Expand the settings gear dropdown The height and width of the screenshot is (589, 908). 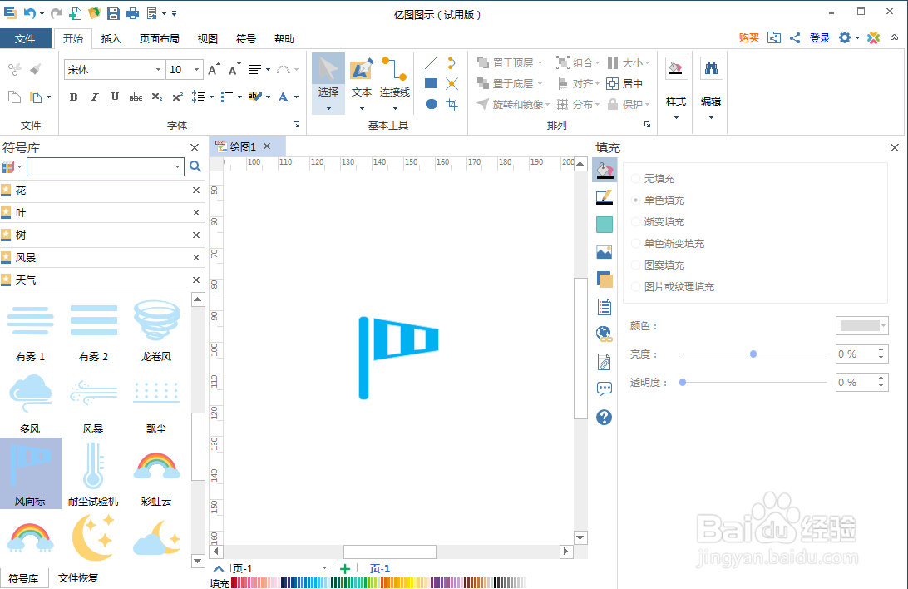[x=857, y=38]
